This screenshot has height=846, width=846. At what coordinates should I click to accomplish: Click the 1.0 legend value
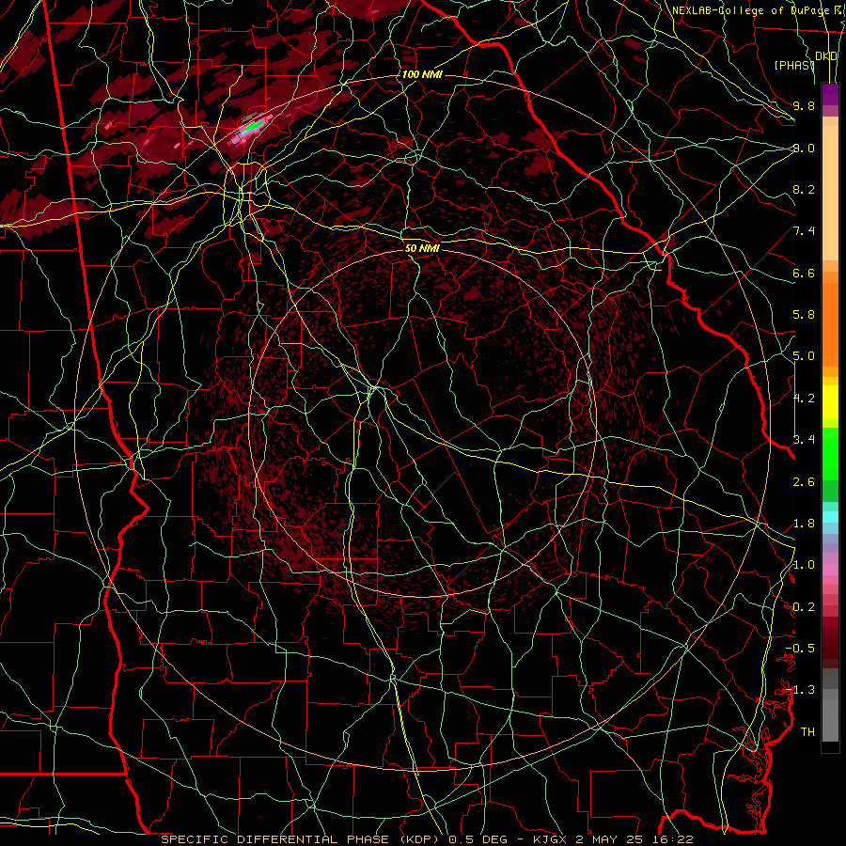[x=804, y=565]
